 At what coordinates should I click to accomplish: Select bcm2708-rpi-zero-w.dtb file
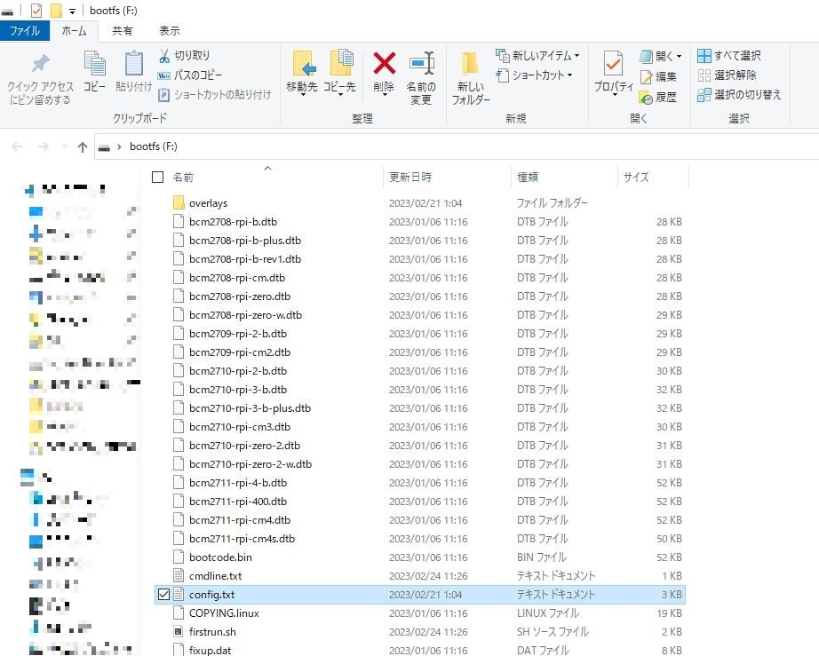420,315
